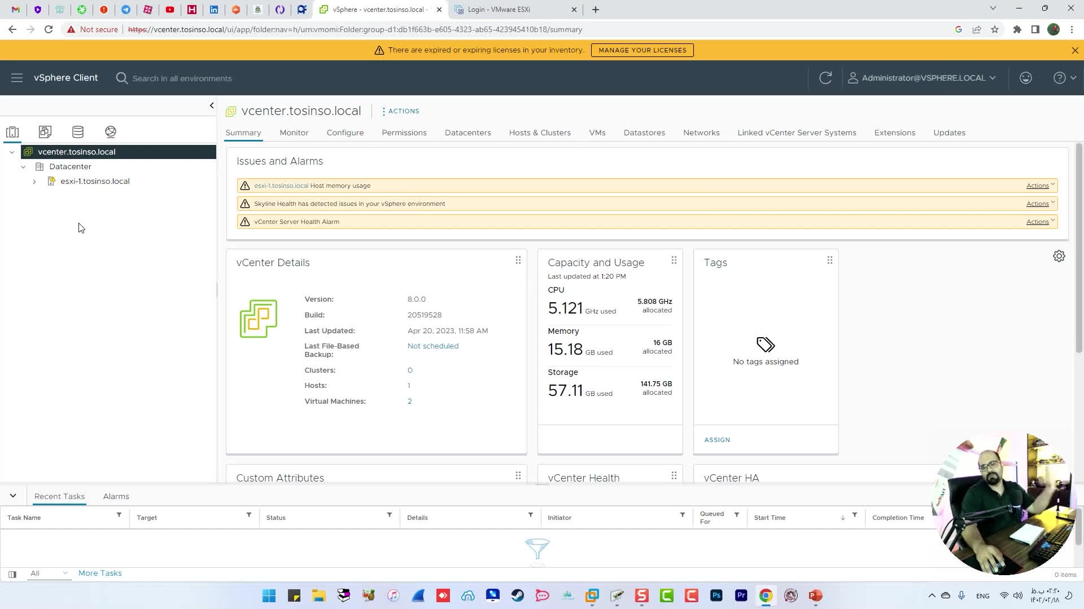This screenshot has height=609, width=1084.
Task: Open esxi-1.tosinso.local link in alarm
Action: pyautogui.click(x=281, y=186)
